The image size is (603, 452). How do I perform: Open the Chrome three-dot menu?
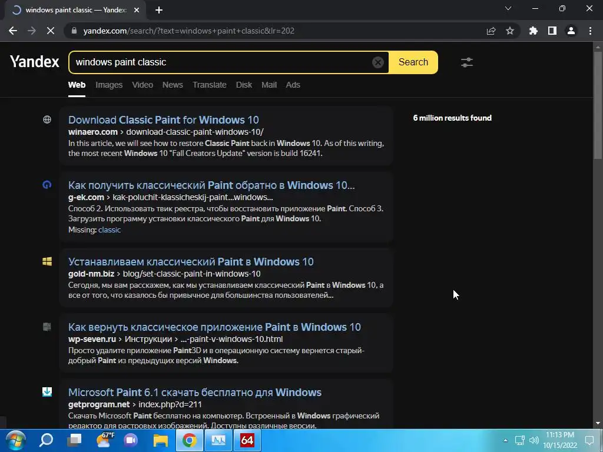point(590,31)
